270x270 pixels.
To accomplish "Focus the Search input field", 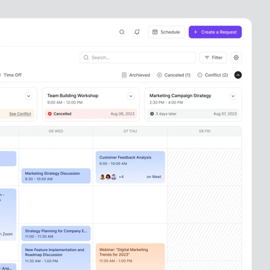I will coord(138,57).
